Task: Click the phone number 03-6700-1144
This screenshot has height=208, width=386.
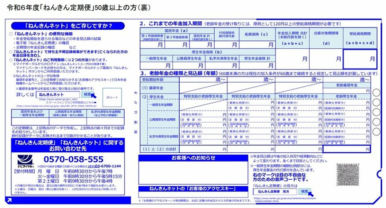Action: [108, 166]
